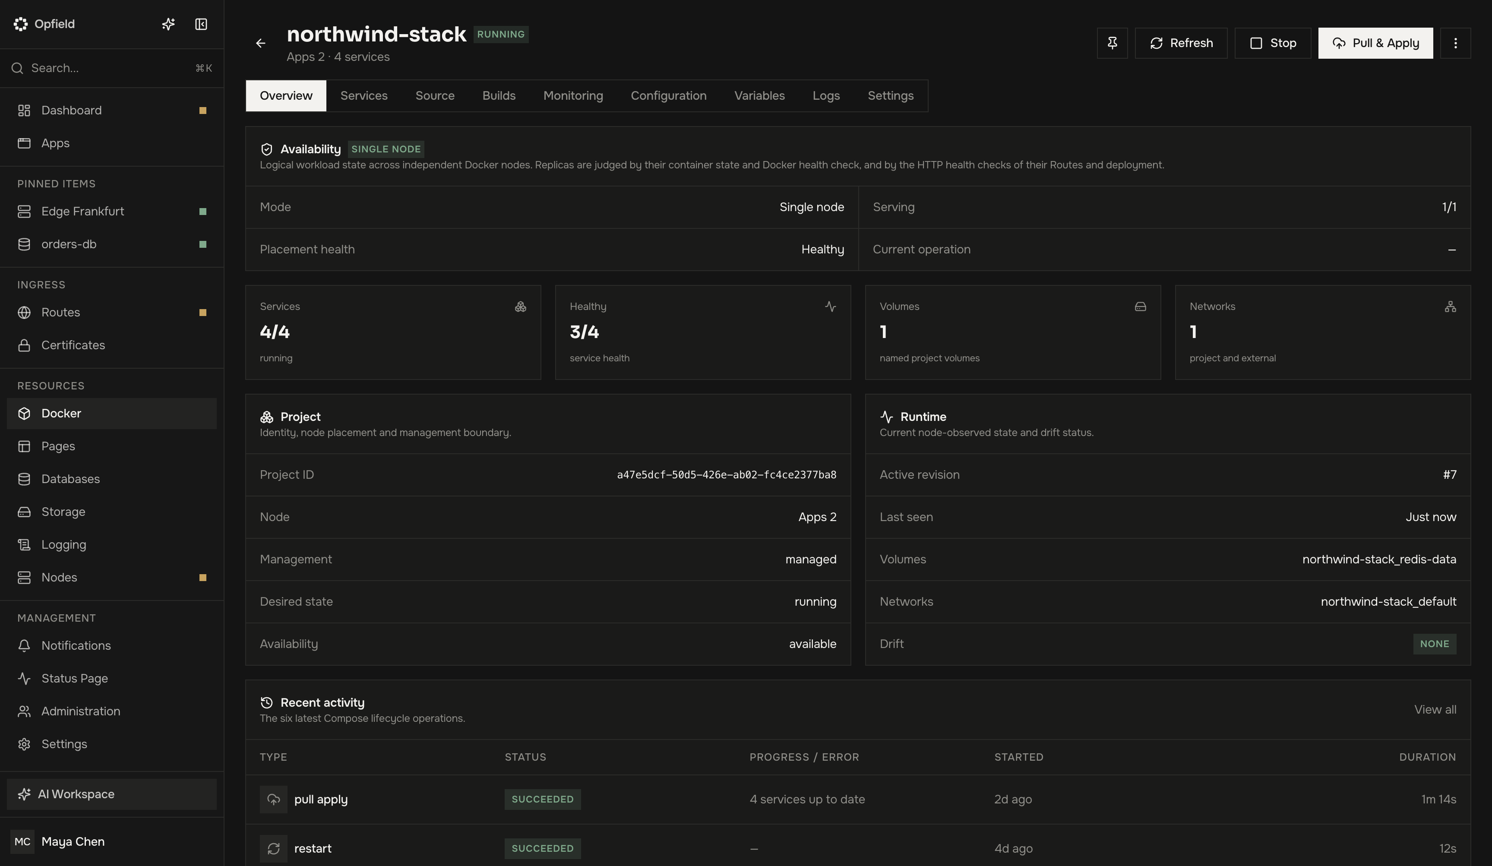Select the Logs tab

click(x=826, y=96)
